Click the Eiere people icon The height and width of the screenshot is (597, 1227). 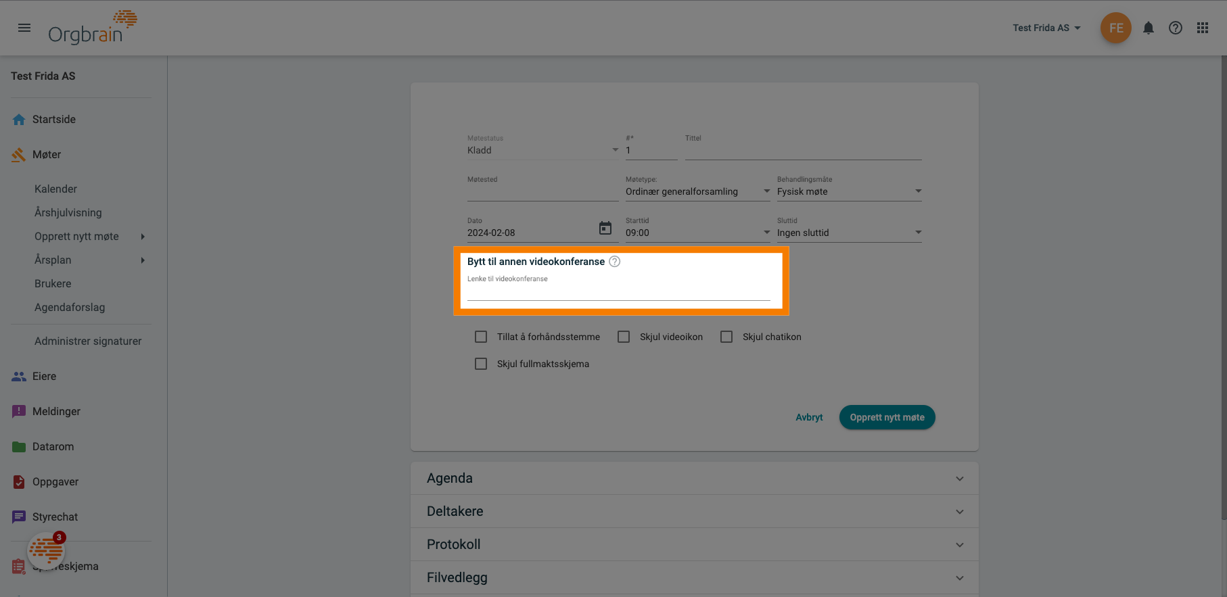(x=19, y=377)
